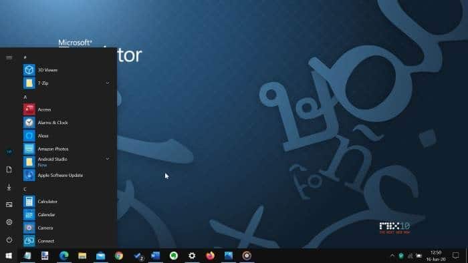
Task: Launch the Camera app
Action: click(67, 228)
